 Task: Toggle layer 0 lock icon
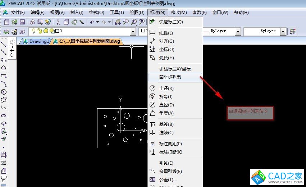(40, 31)
